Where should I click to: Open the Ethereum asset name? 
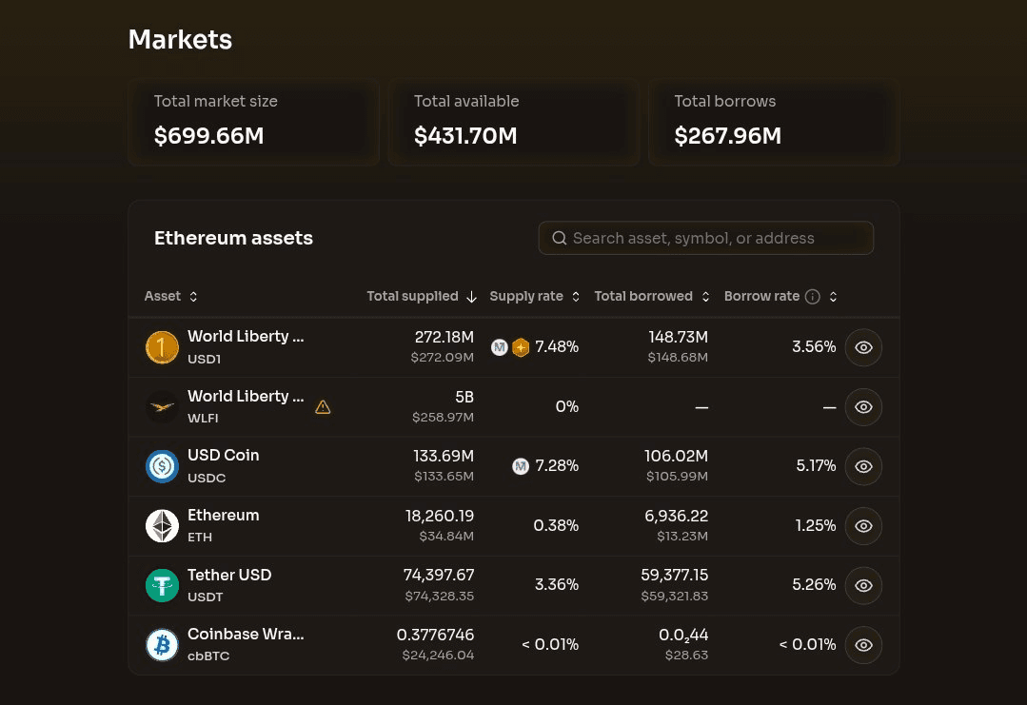point(224,515)
